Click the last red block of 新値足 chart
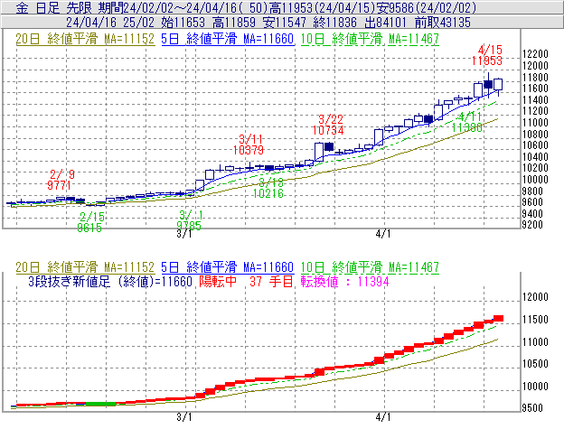Screen dimensions: 564x429 pos(498,318)
